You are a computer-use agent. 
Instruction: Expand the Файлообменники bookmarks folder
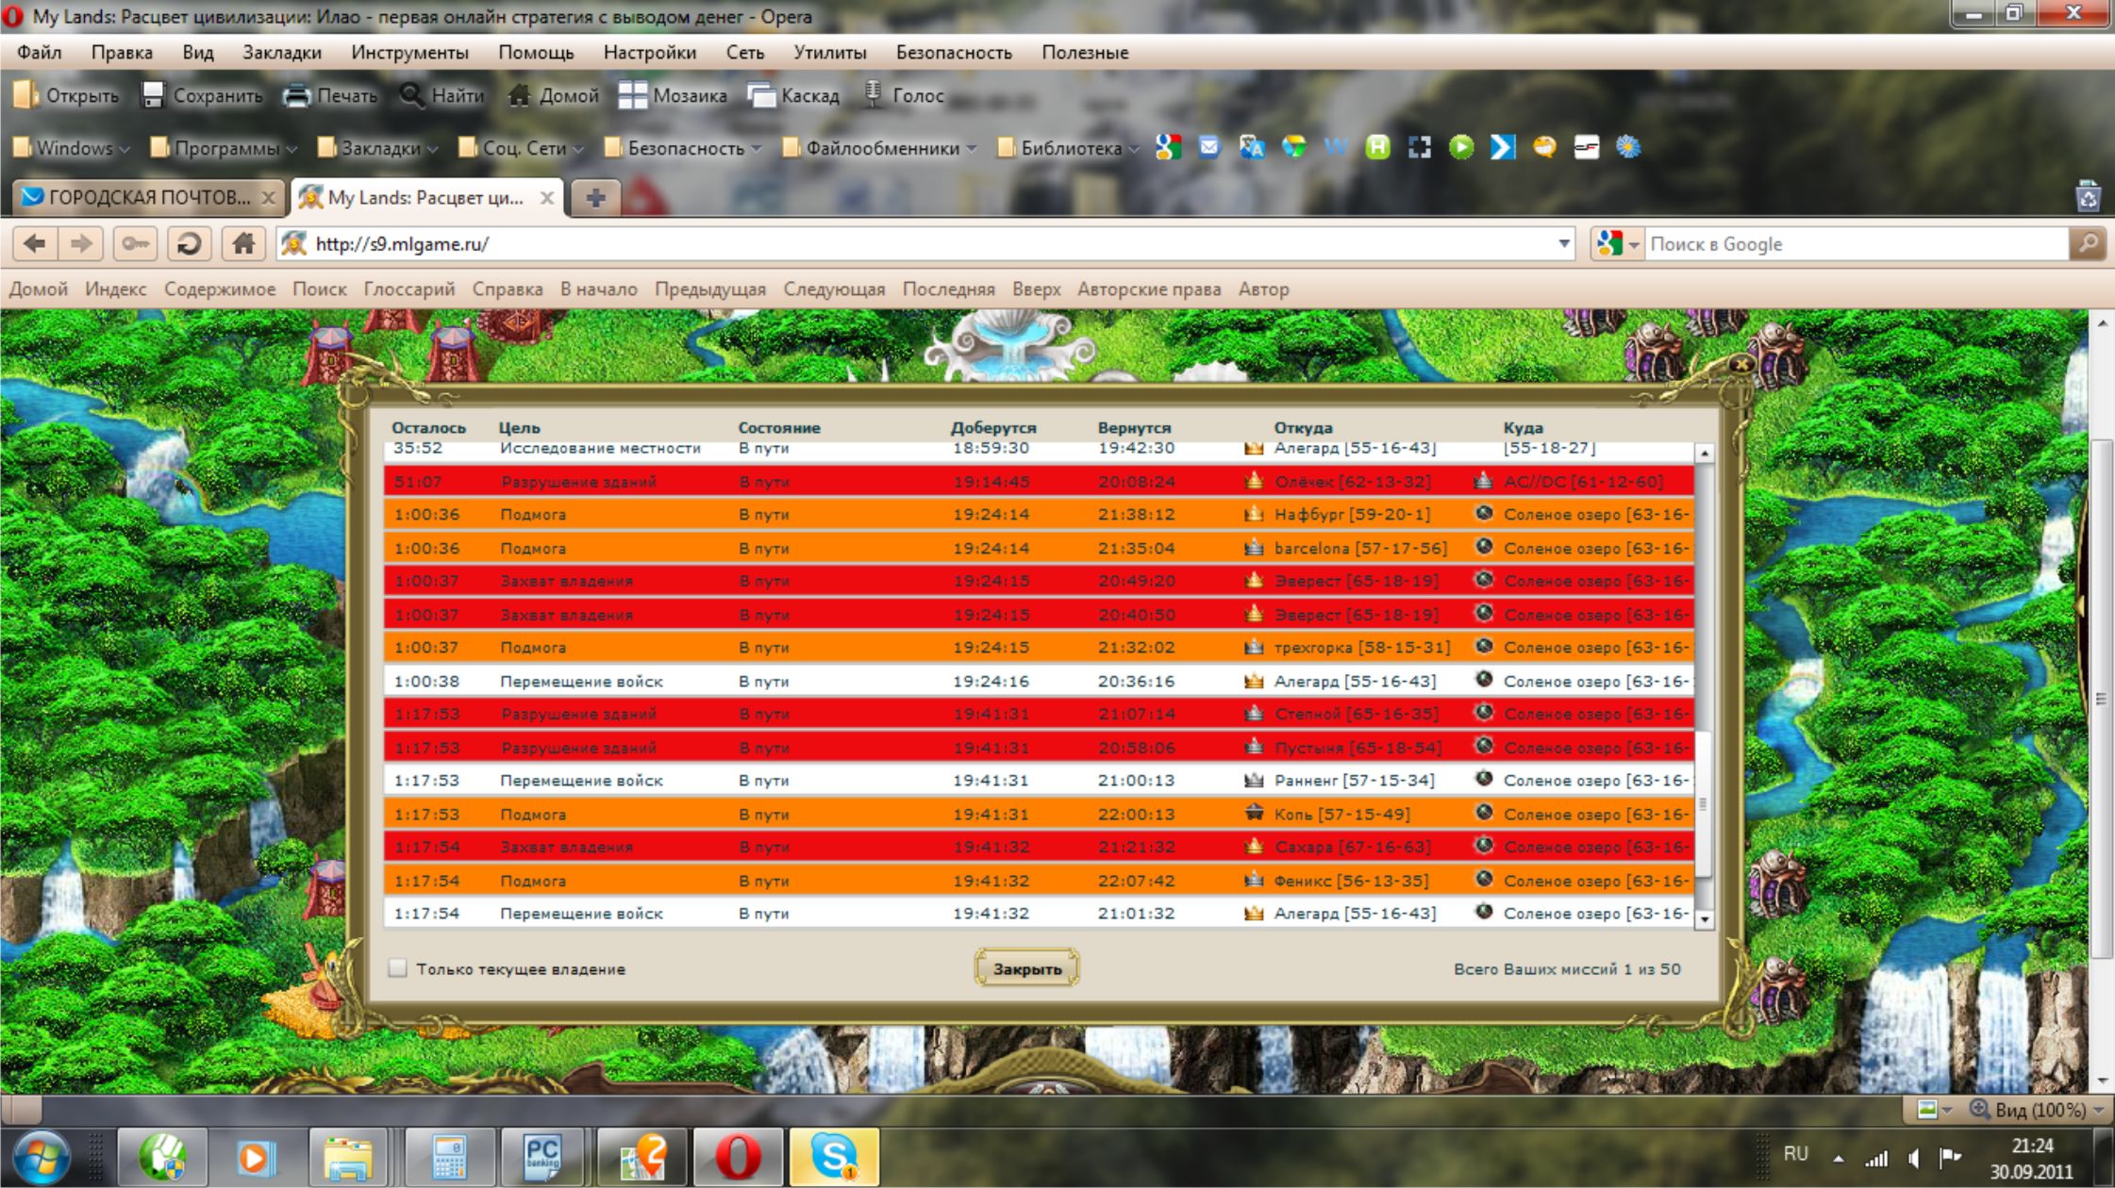pos(881,148)
